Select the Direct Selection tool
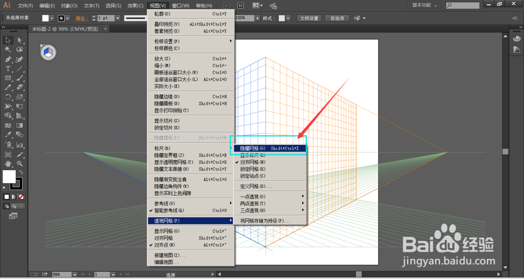 click(x=20, y=40)
